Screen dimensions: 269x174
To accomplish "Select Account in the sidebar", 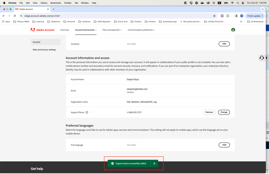I will [x=46, y=42].
